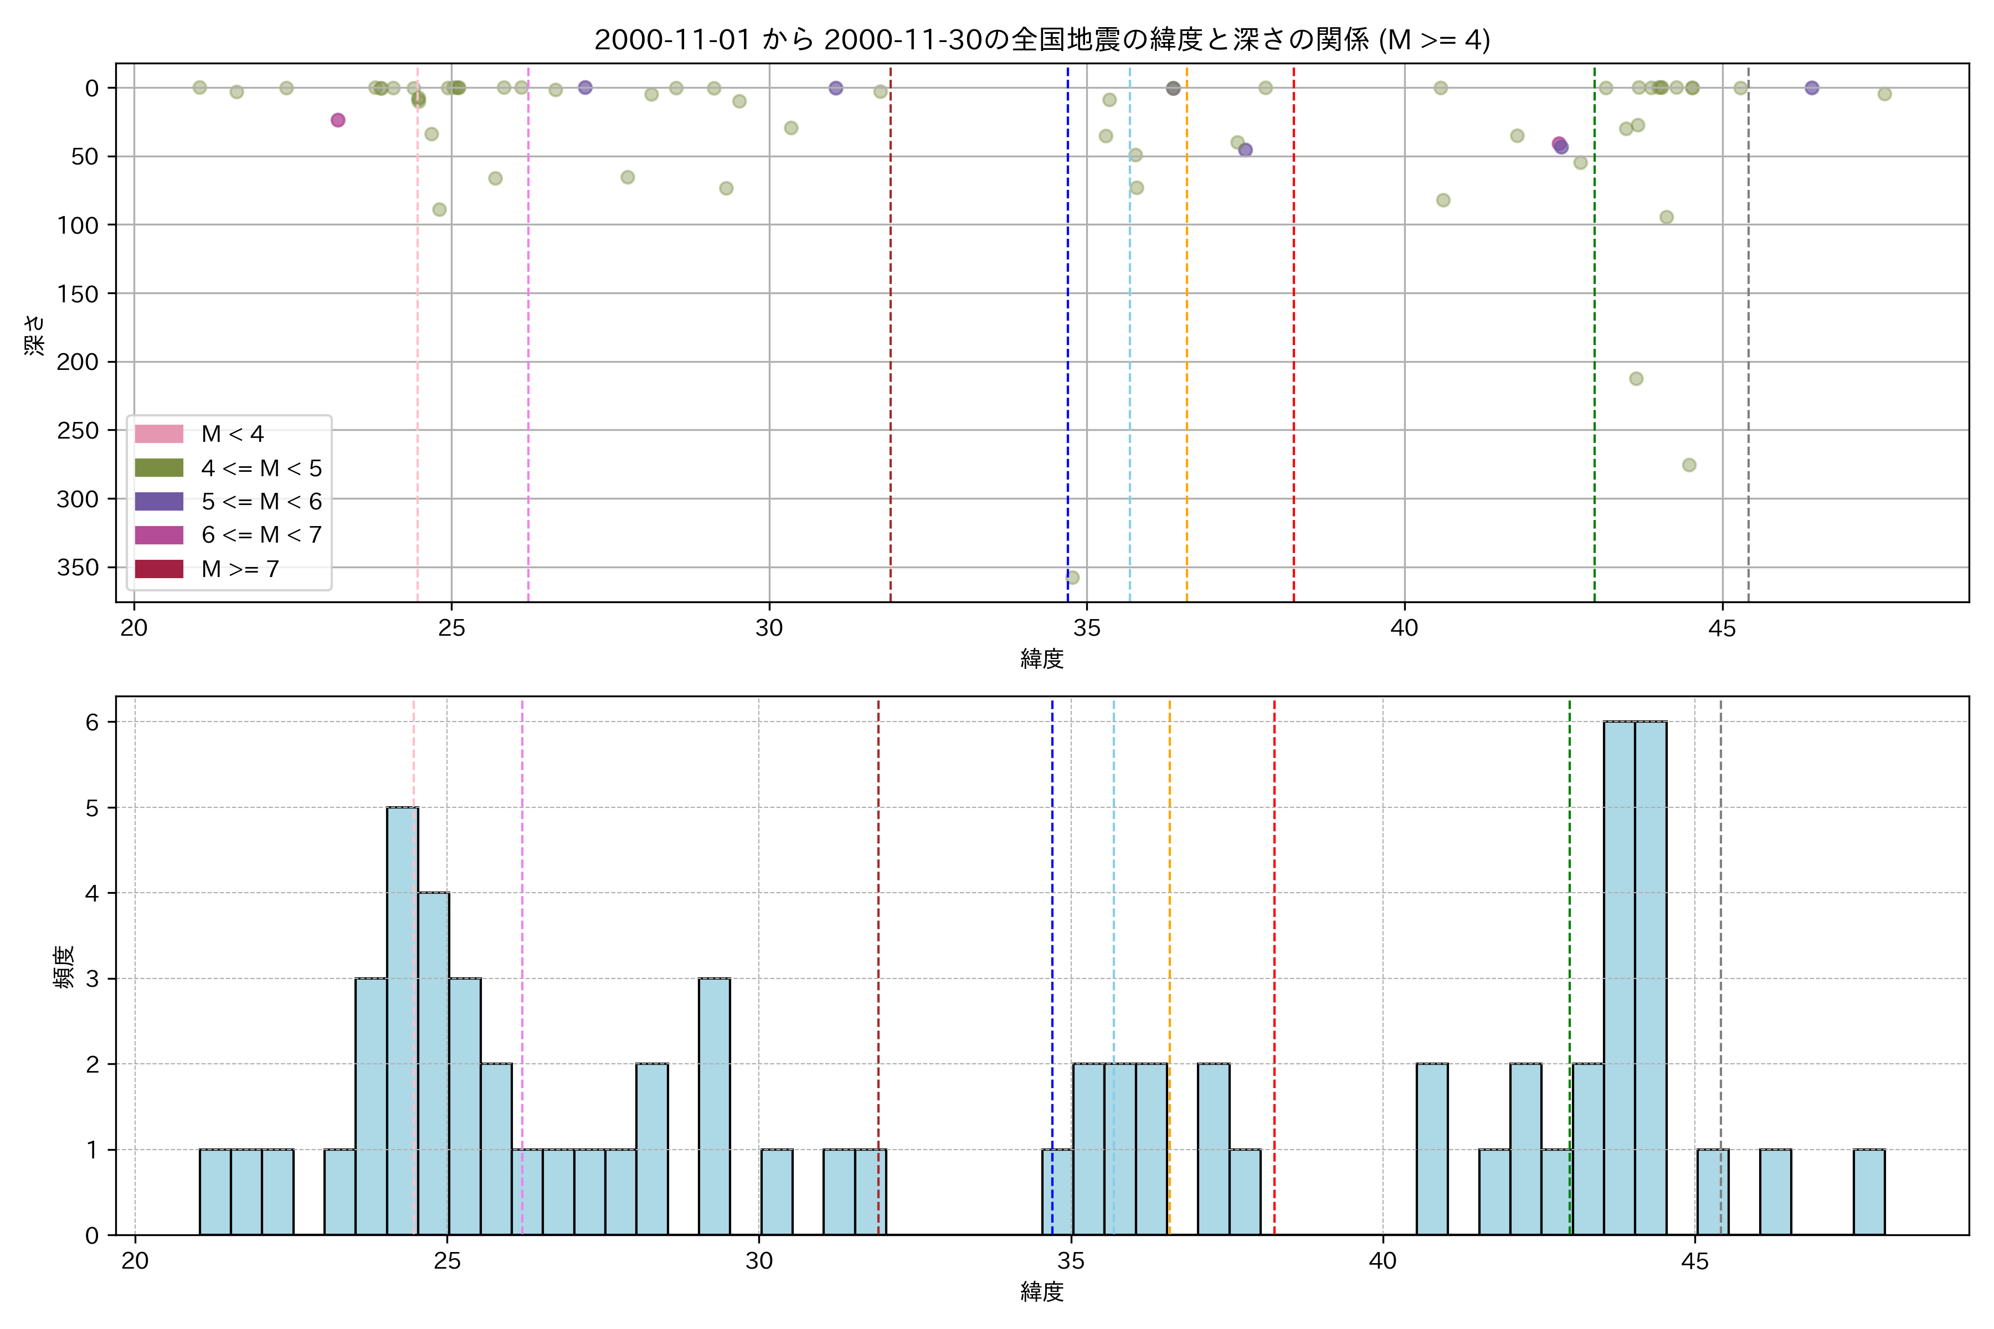
Task: Click the rightmost histogram bar near latitude 48
Action: [1868, 1192]
